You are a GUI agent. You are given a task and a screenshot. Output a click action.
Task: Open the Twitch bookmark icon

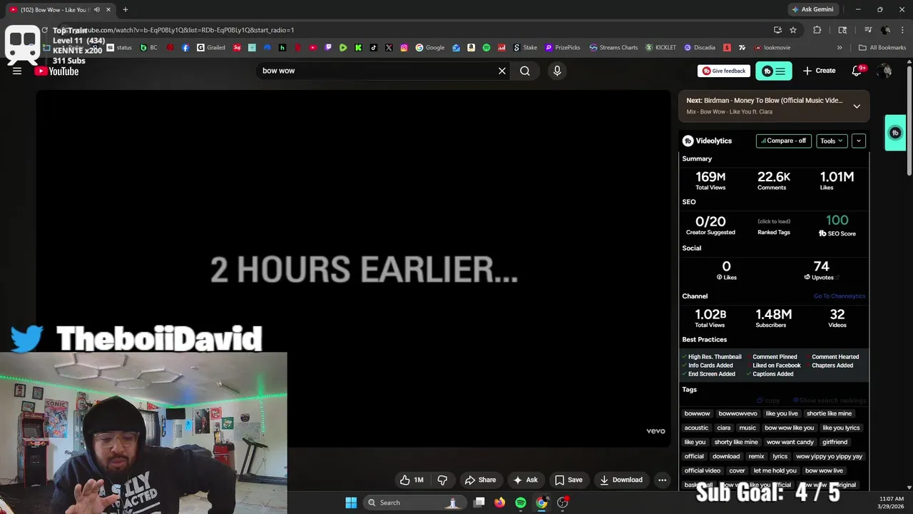coord(328,48)
